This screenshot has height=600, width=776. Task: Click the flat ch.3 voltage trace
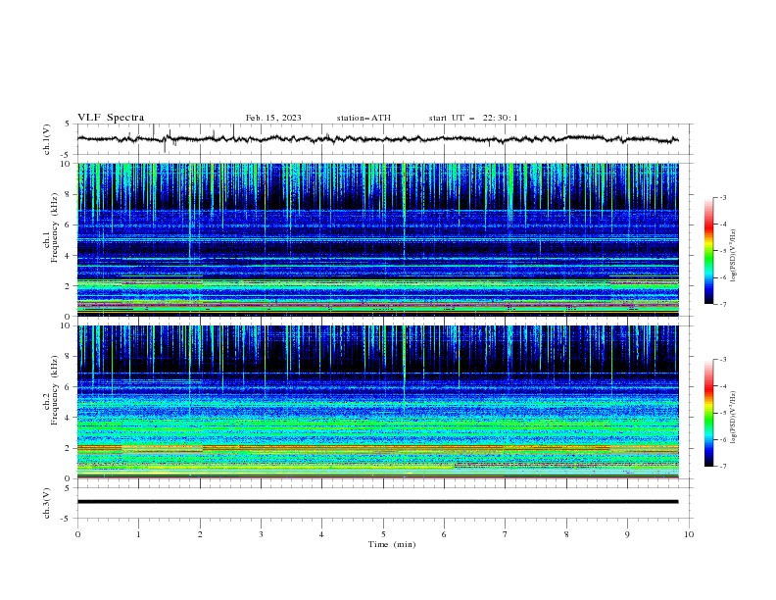tap(377, 502)
